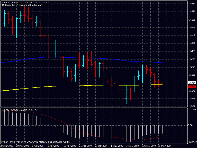Click the current price label 1.5754
Image resolution: width=197 pixels, height=148 pixels.
pos(192,83)
